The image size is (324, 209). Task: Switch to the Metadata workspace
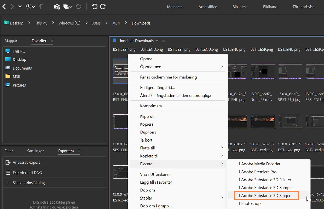[x=175, y=7]
